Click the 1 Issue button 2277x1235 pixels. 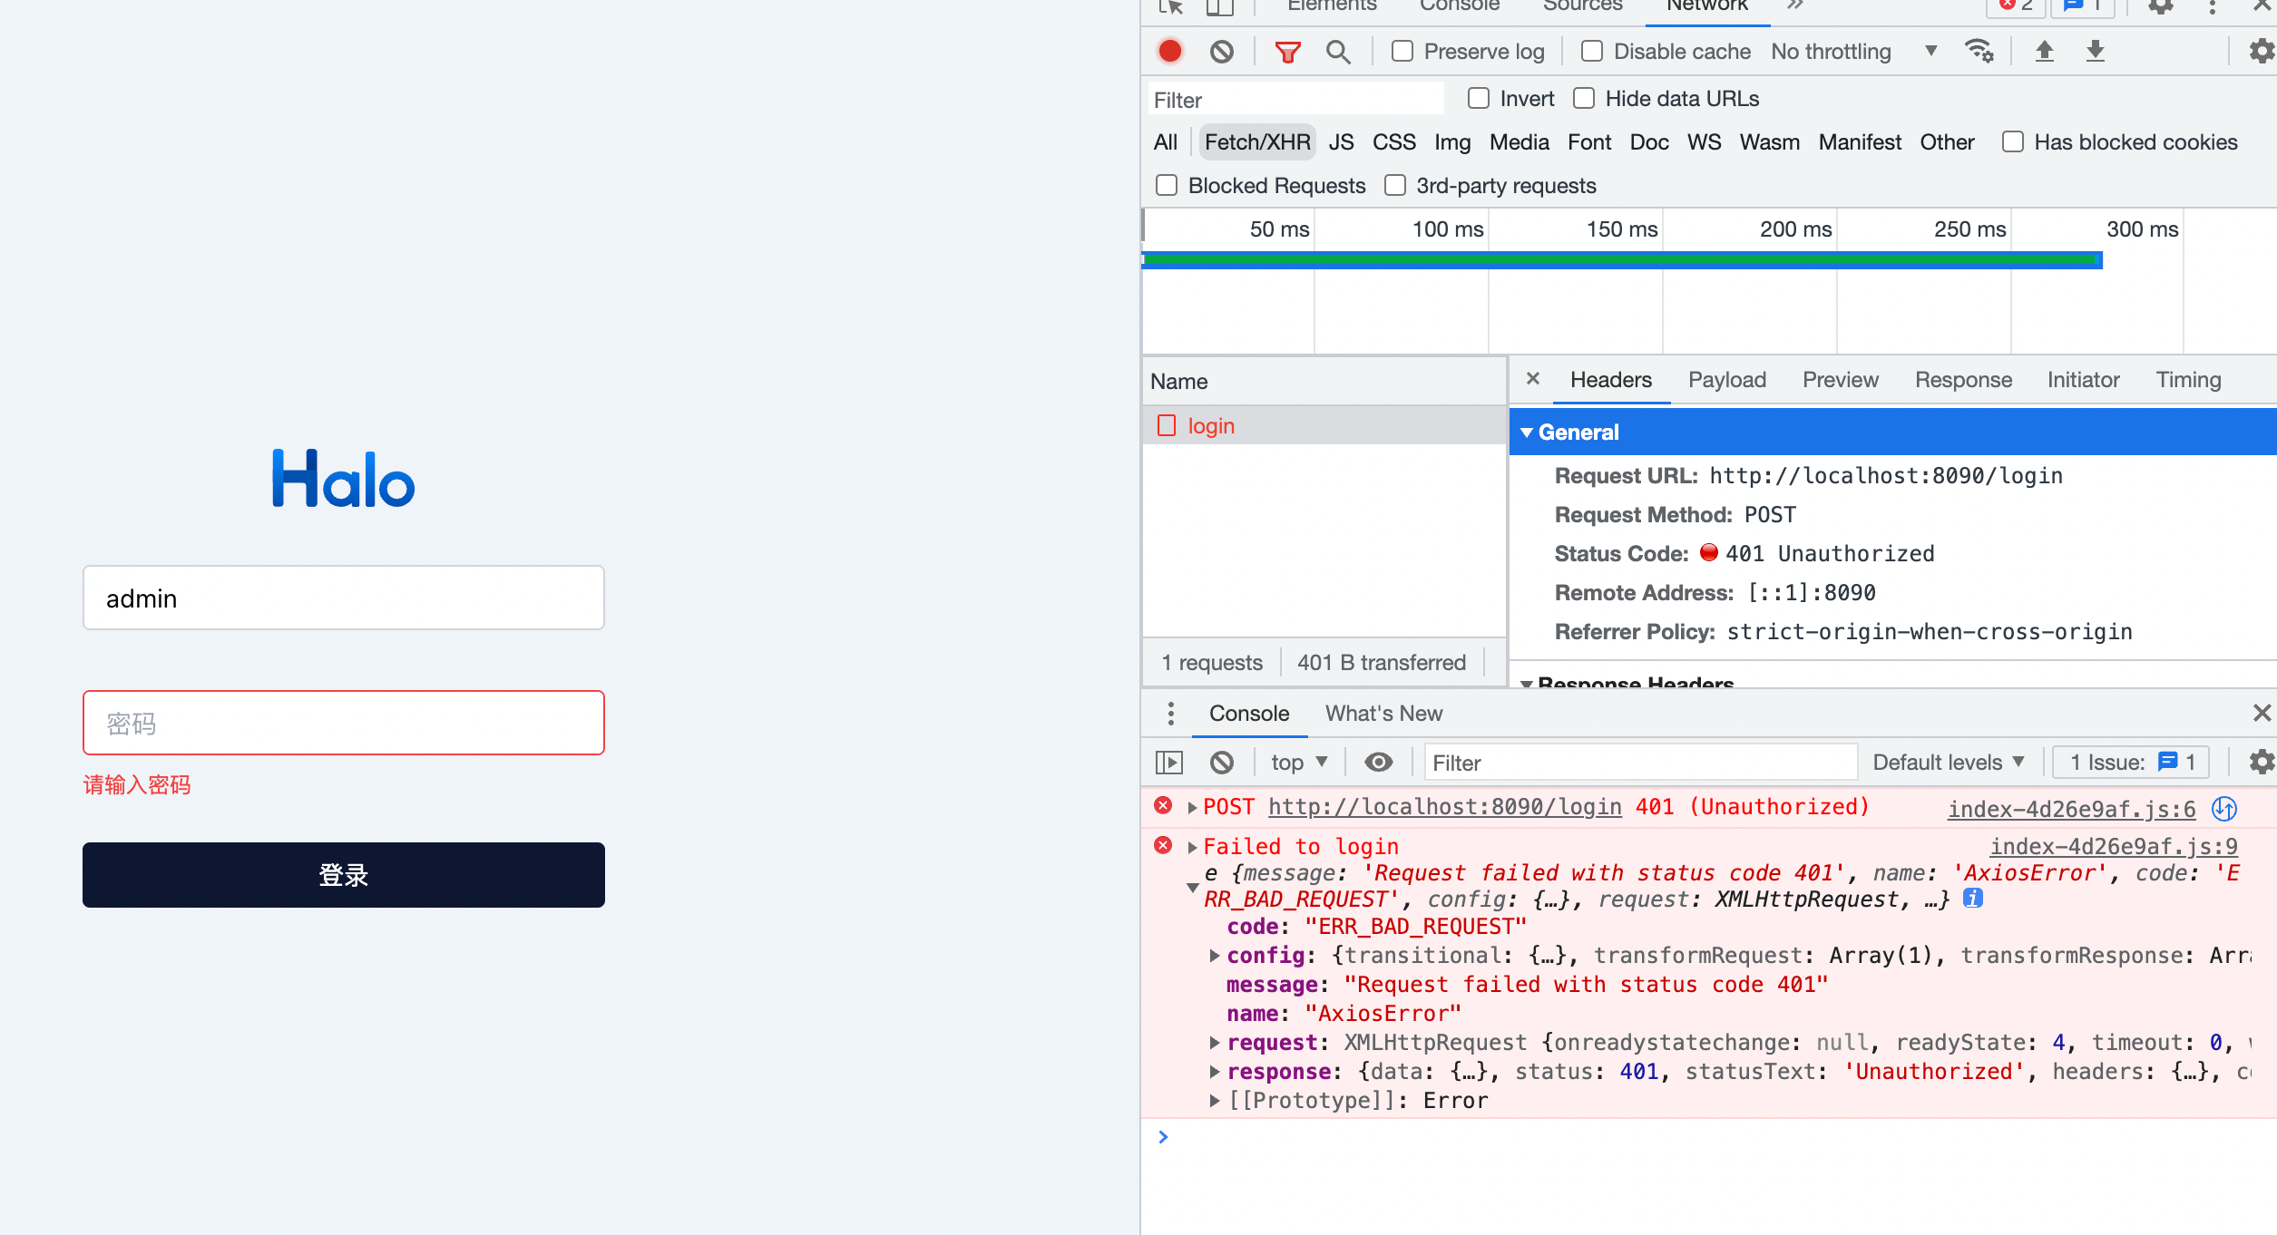coord(2131,763)
